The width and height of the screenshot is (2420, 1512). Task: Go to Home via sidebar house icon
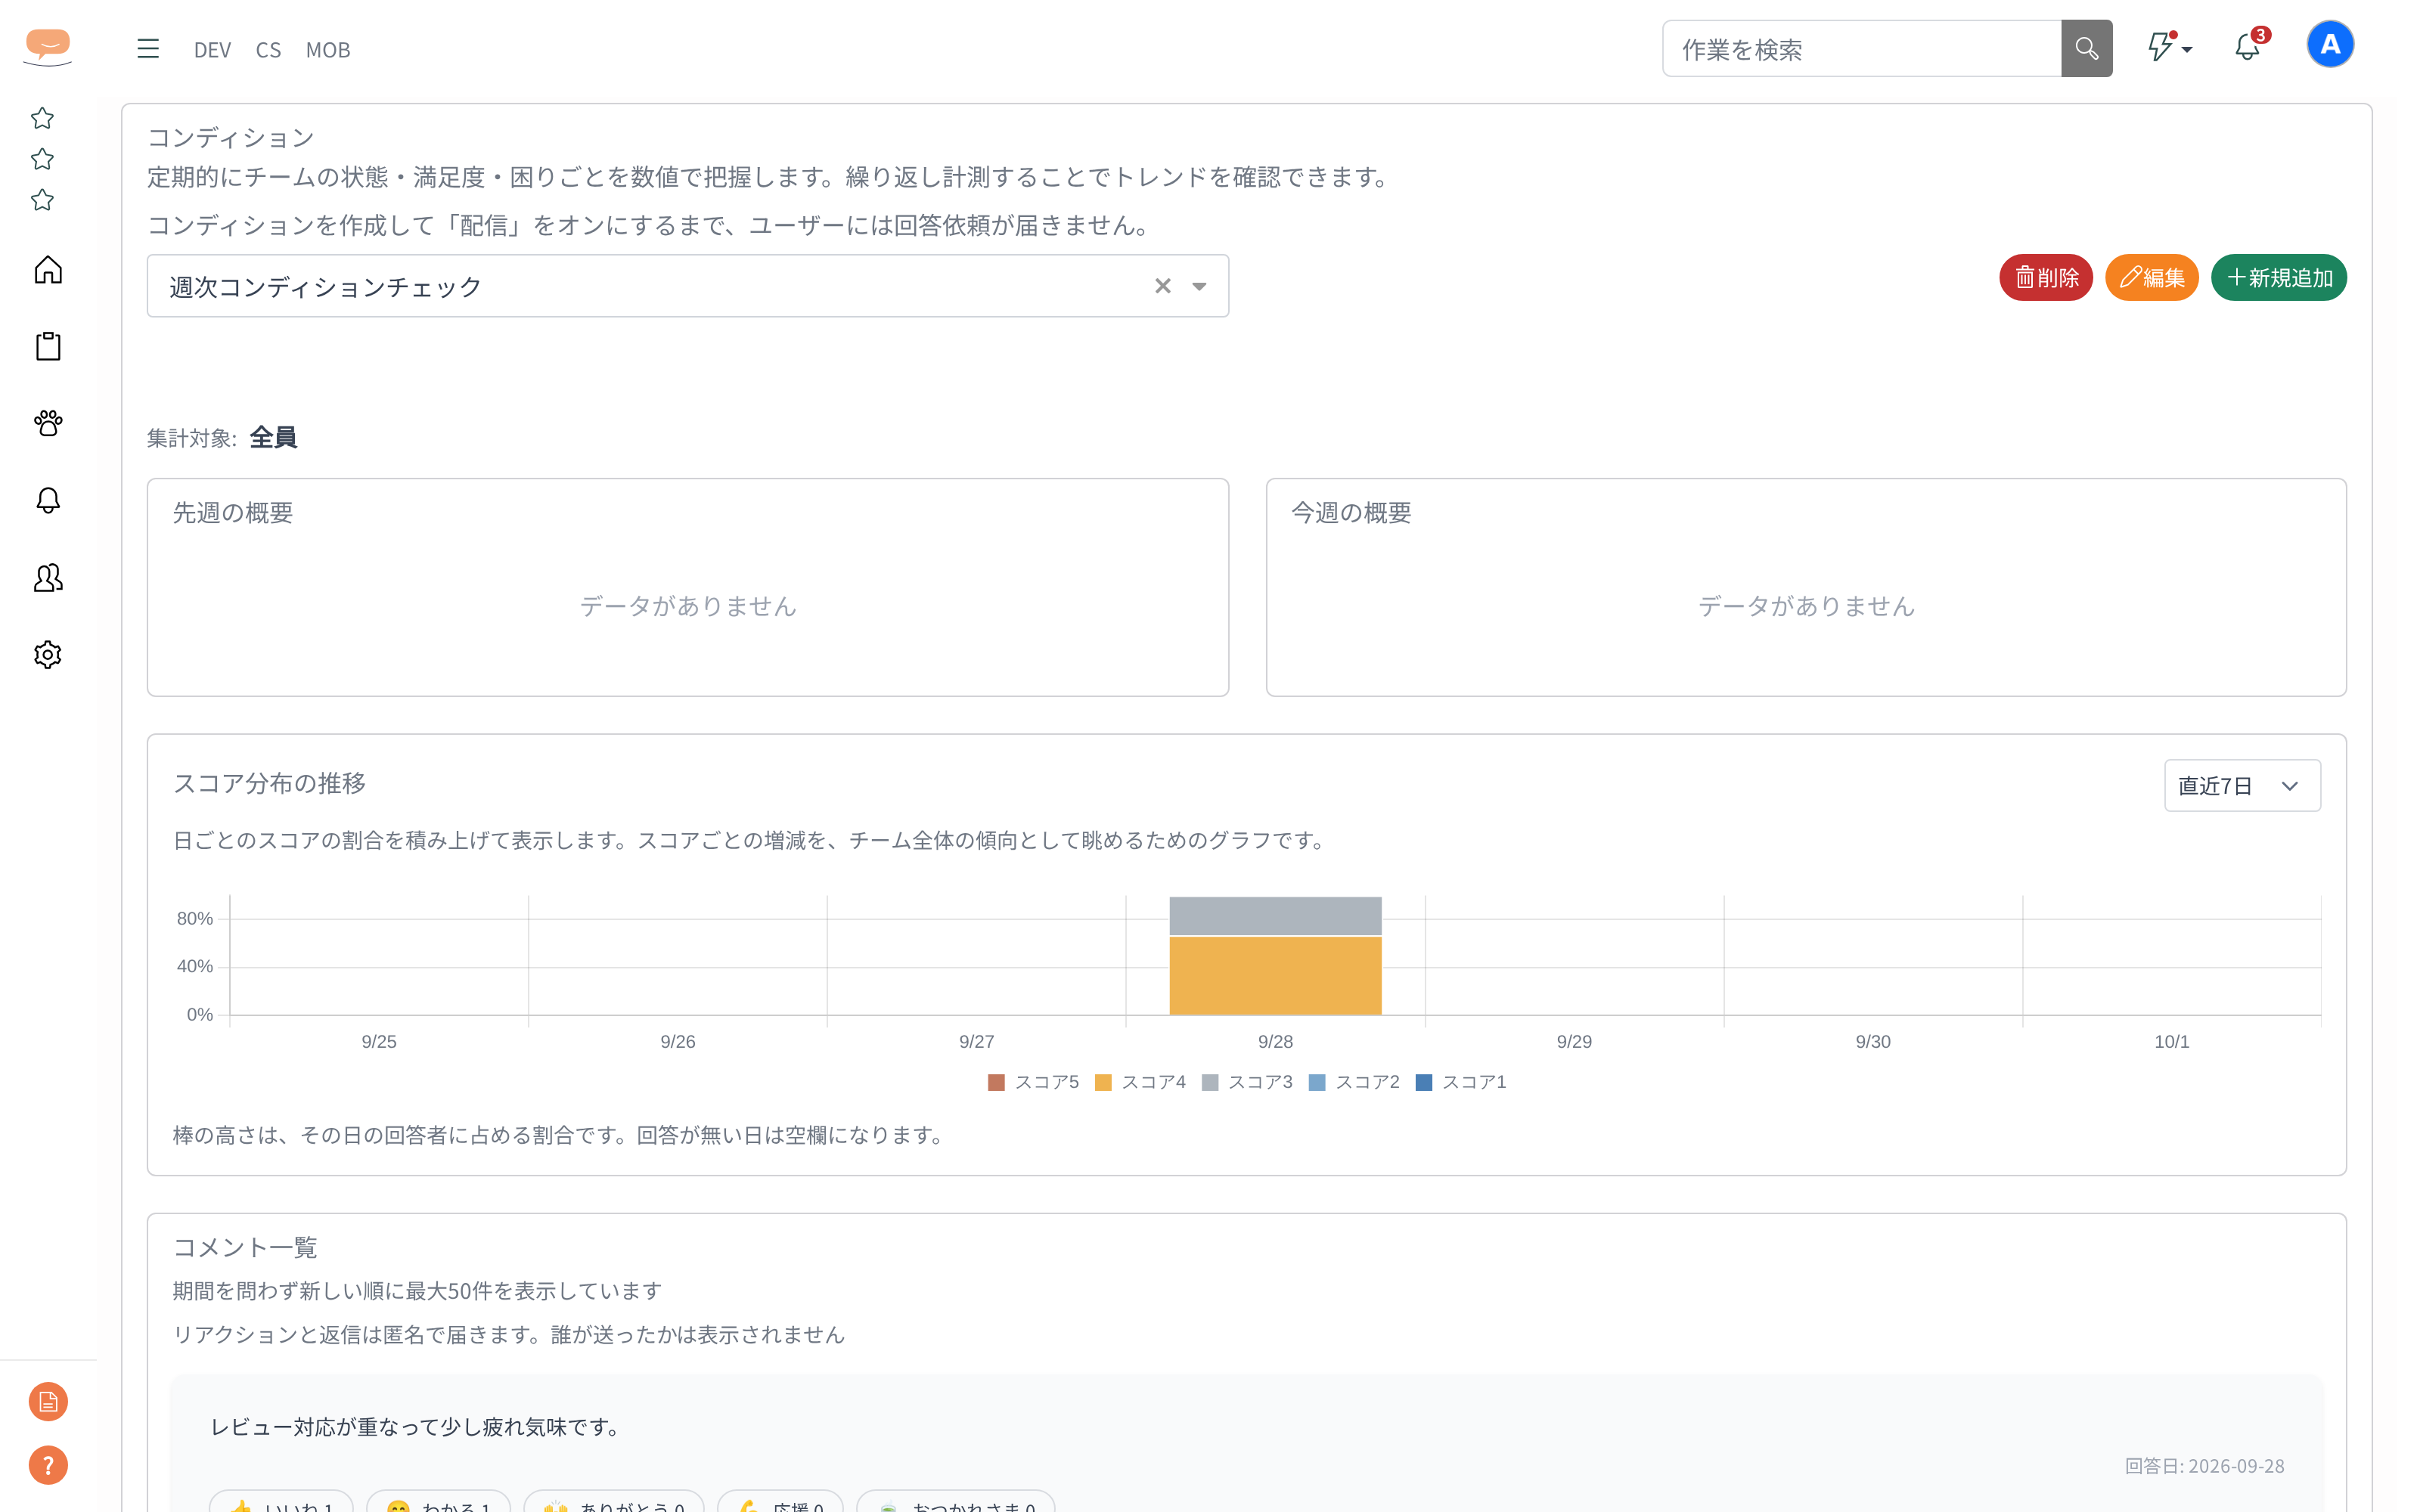[48, 270]
